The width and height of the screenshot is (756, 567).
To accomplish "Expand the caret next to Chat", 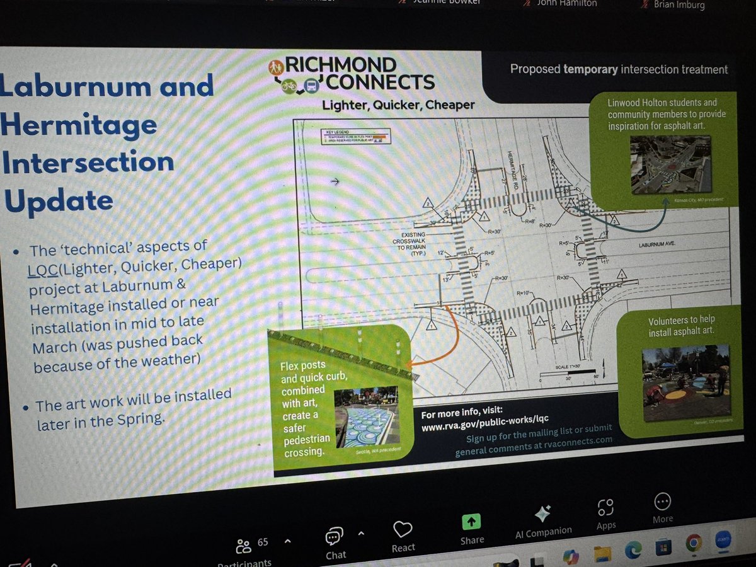I will [x=361, y=534].
